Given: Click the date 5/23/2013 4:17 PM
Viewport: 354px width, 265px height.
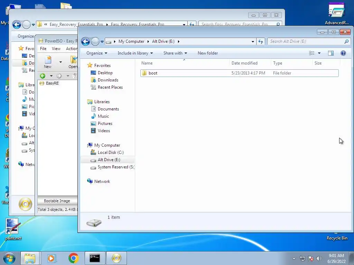Looking at the screenshot, I should point(248,73).
